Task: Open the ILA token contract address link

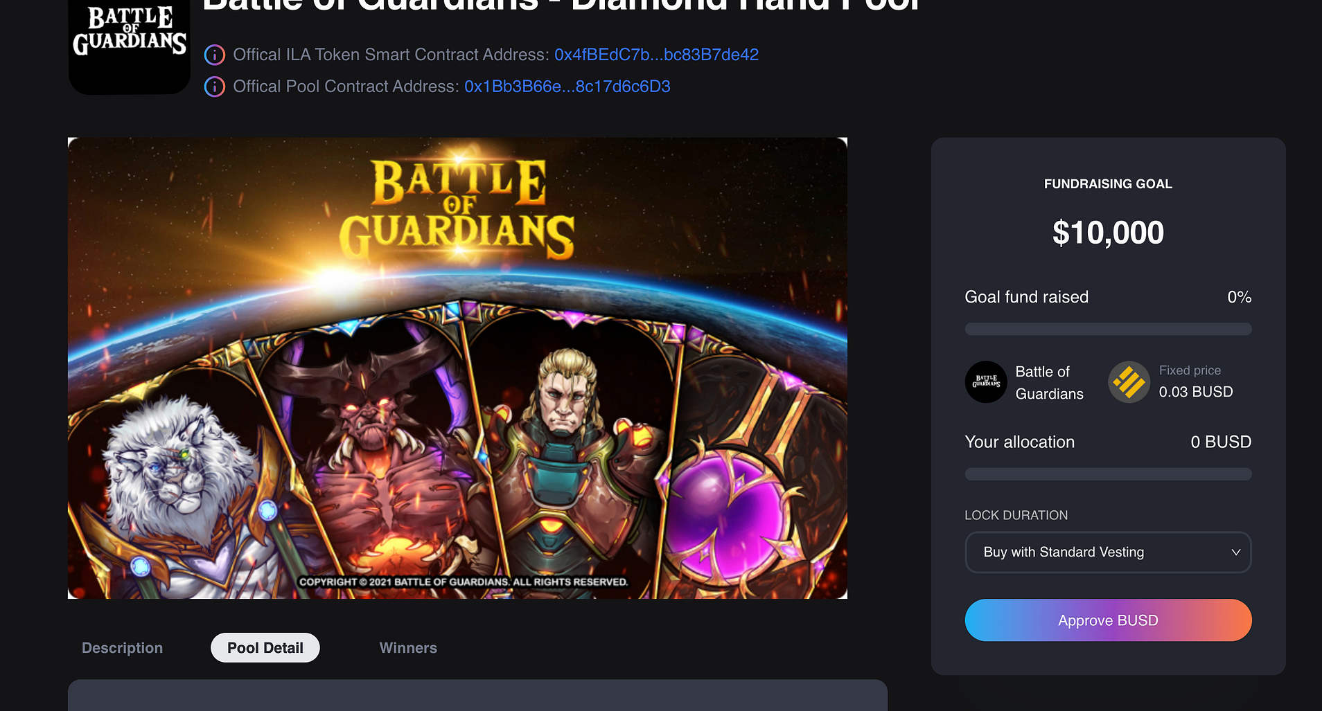Action: coord(656,55)
